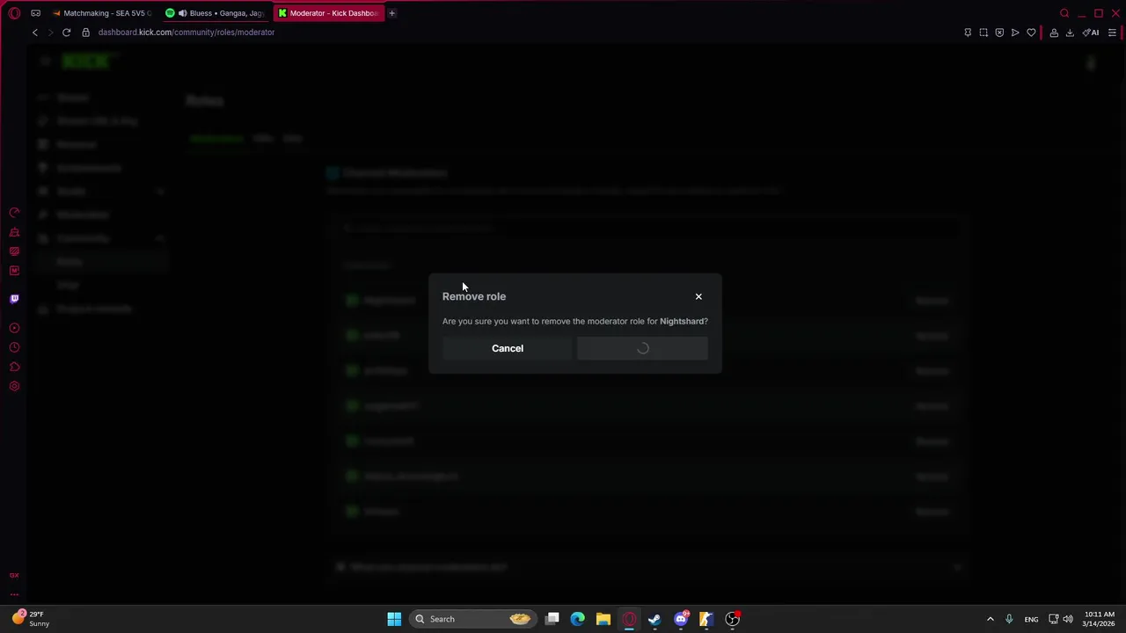Open the send-flow arrow icon
The width and height of the screenshot is (1126, 633).
coord(1015,33)
